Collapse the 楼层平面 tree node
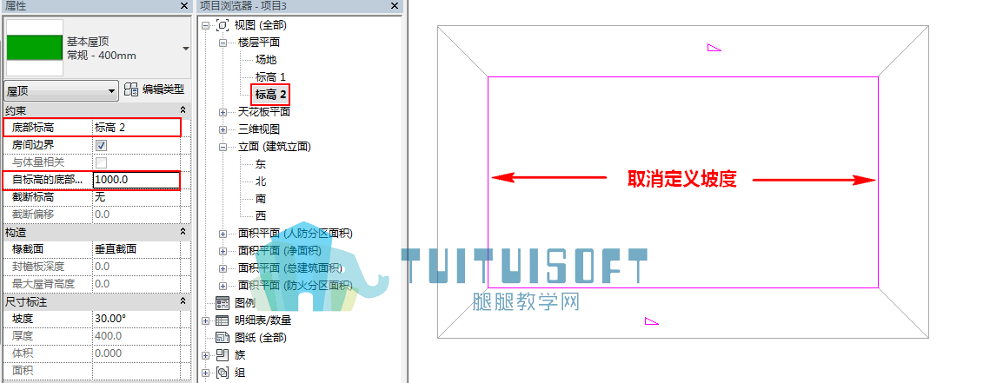This screenshot has height=383, width=990. [x=223, y=43]
